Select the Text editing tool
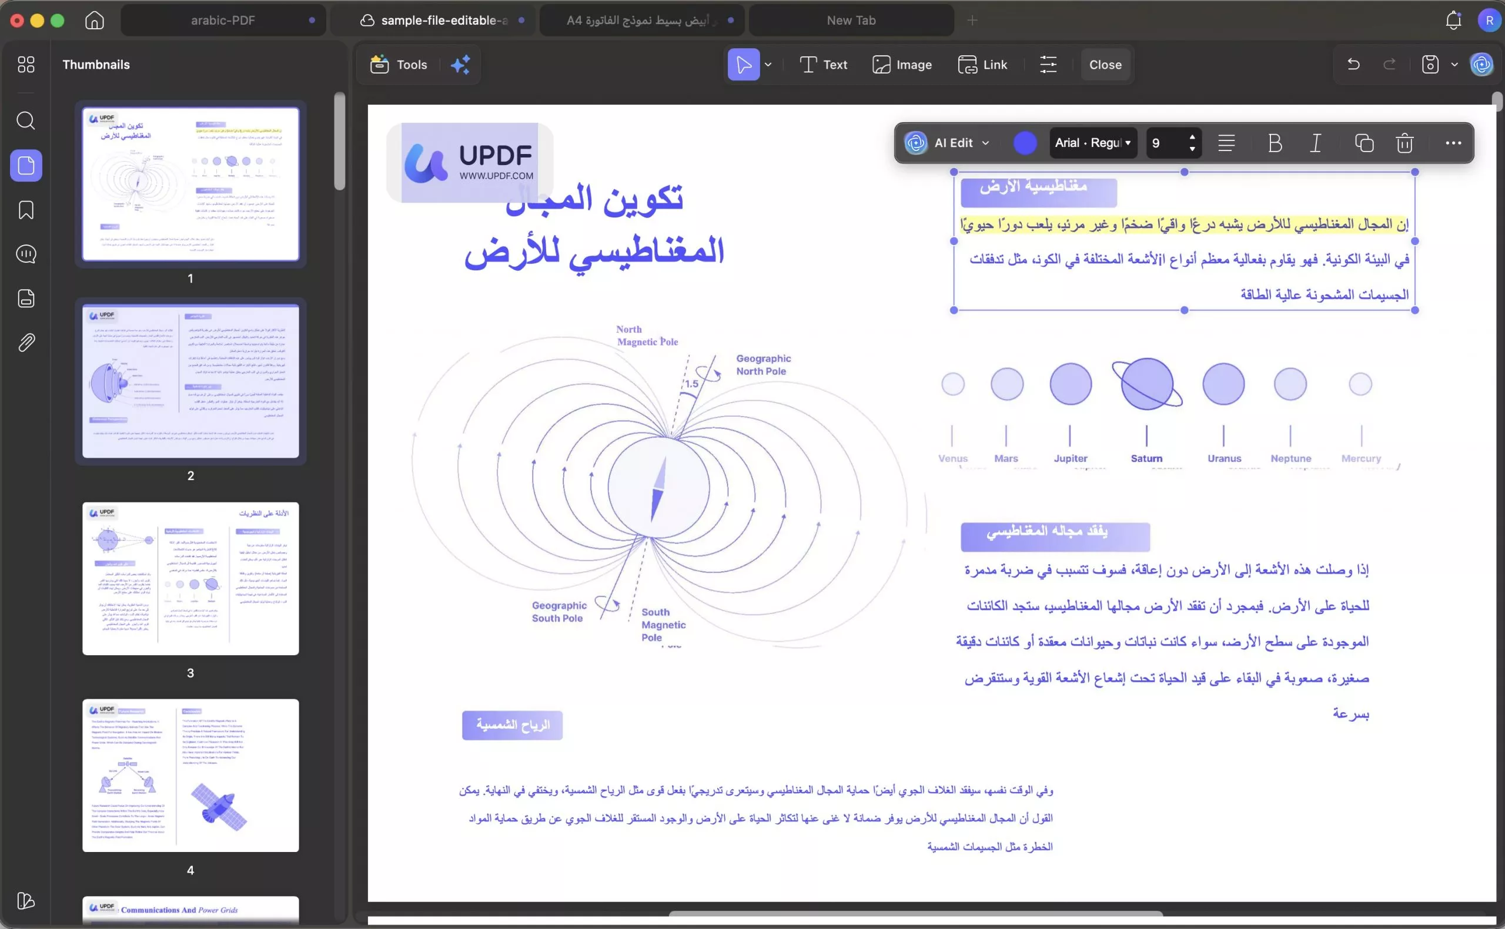This screenshot has height=929, width=1505. point(822,64)
